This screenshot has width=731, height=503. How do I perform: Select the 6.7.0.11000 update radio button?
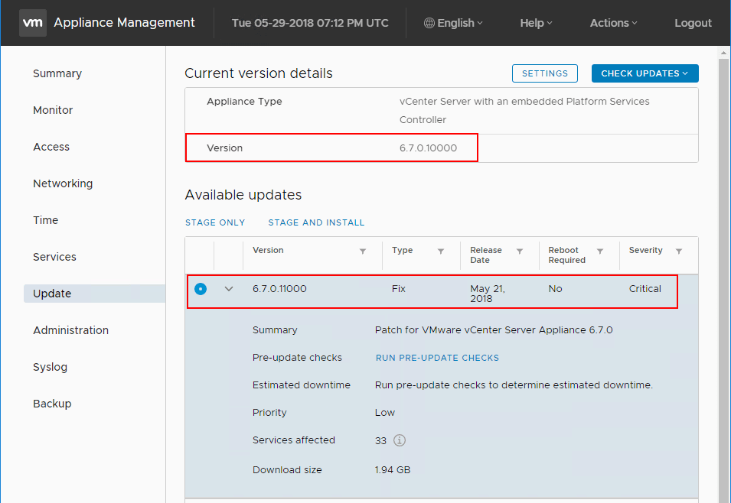pyautogui.click(x=201, y=289)
